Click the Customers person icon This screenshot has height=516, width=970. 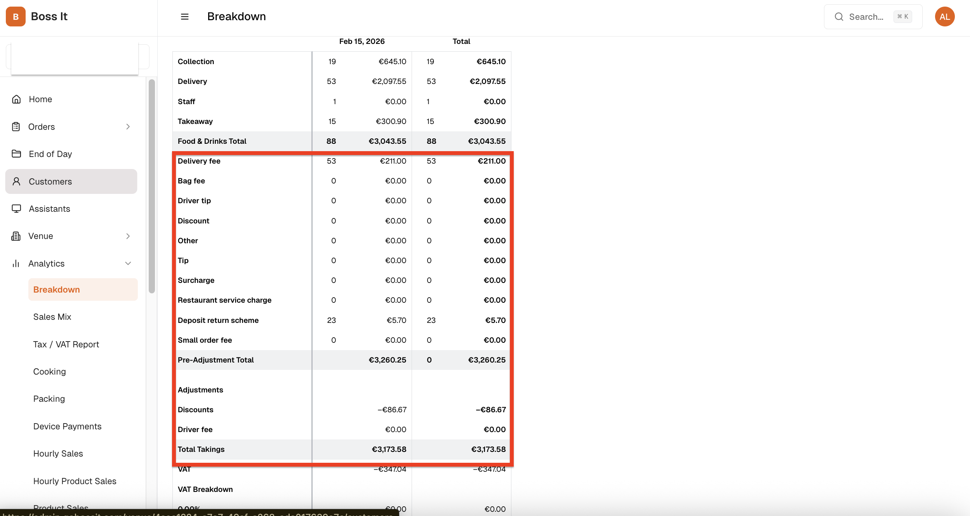[x=16, y=181]
